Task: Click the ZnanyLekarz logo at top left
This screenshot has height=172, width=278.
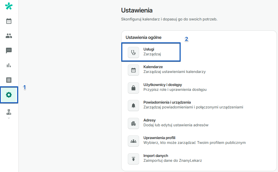Action: point(9,6)
